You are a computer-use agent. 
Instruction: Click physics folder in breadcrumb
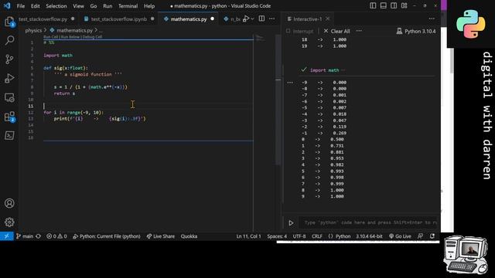(x=33, y=30)
